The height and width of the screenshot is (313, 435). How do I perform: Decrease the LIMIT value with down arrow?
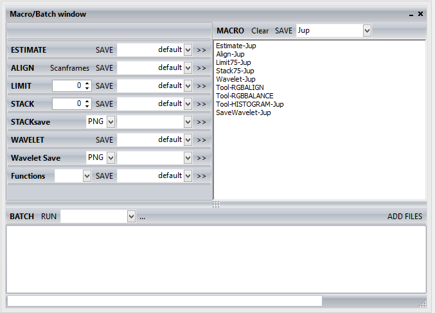coord(87,89)
